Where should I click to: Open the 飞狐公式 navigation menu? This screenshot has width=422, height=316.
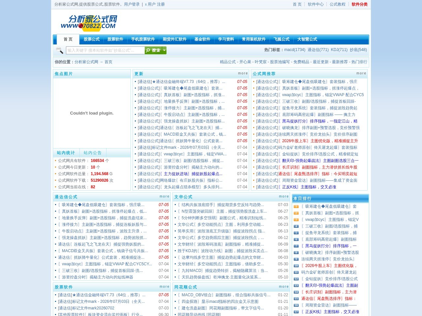tap(281, 39)
